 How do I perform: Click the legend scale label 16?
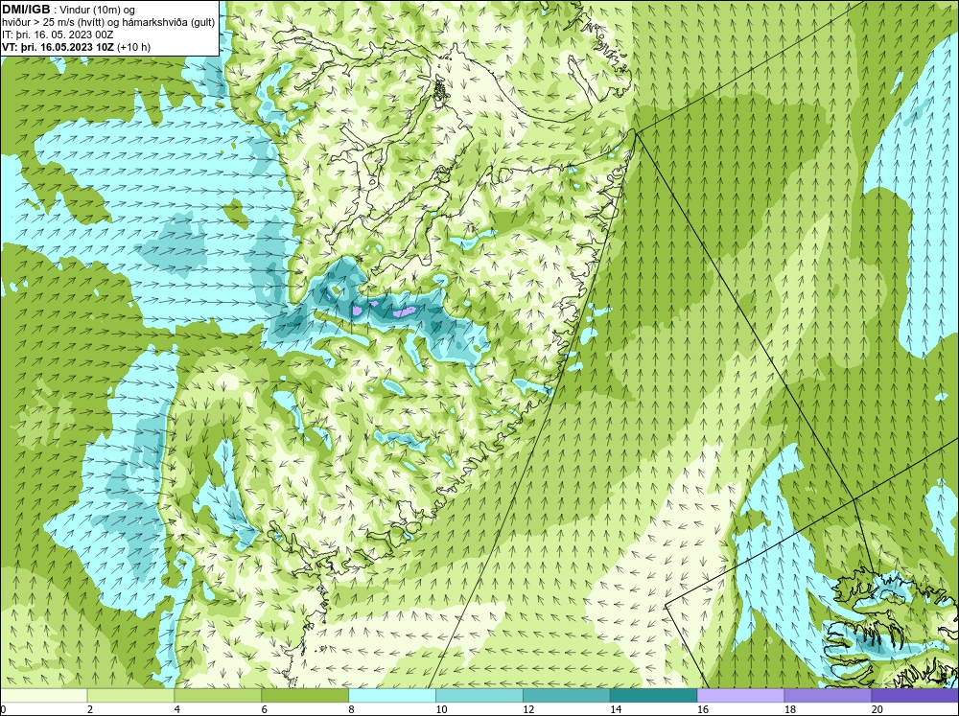(x=703, y=709)
